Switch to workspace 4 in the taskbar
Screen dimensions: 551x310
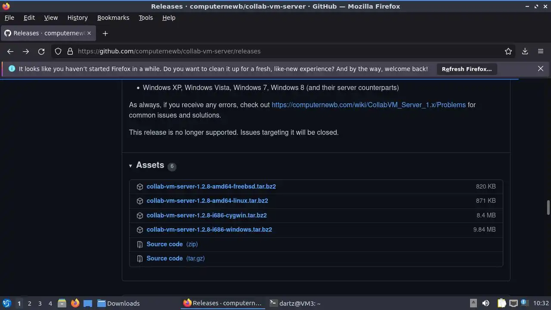[x=50, y=304]
